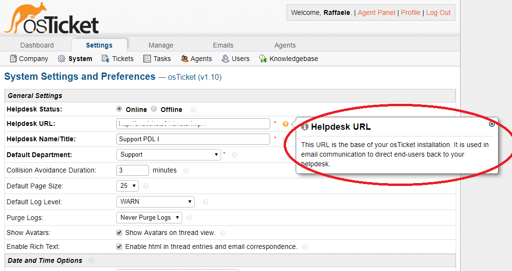This screenshot has height=271, width=512.
Task: Toggle Enable html in thread entries checkbox
Action: pos(119,246)
